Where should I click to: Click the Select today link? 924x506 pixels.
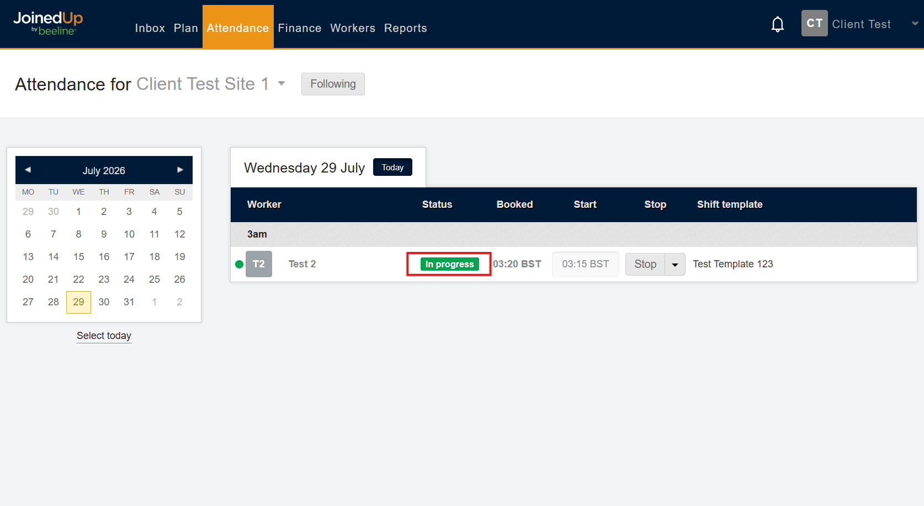[x=104, y=336]
